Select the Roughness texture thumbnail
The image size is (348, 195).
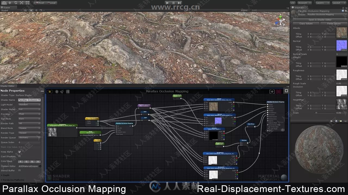(x=342, y=75)
